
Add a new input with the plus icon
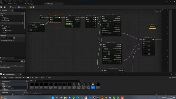tap(22, 13)
